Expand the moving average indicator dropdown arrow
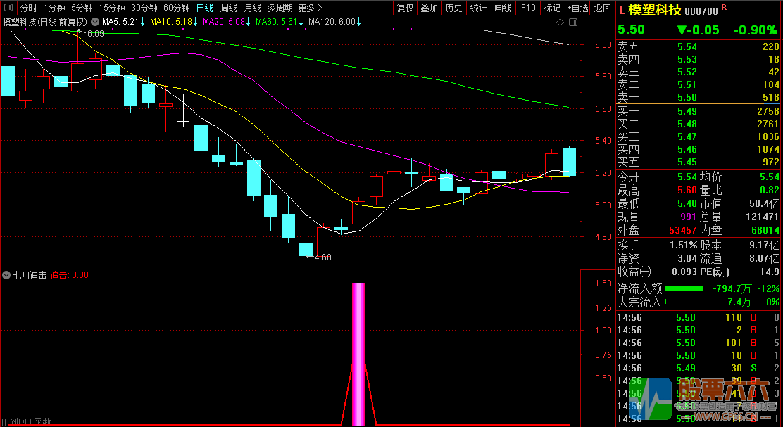This screenshot has width=783, height=427. point(94,22)
